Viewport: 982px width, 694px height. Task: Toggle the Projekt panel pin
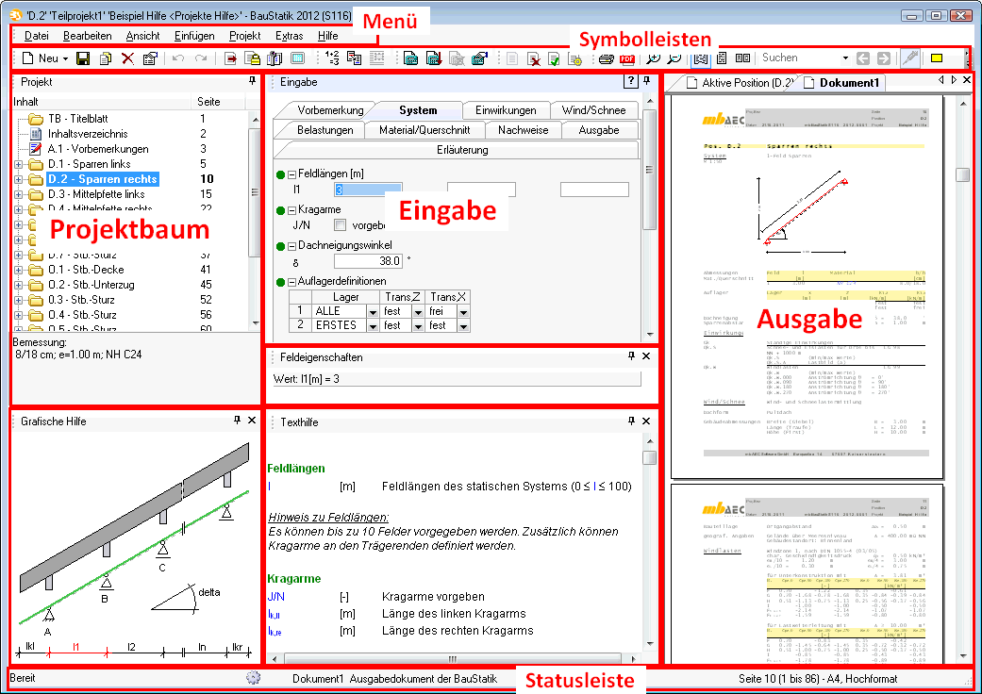pos(252,81)
